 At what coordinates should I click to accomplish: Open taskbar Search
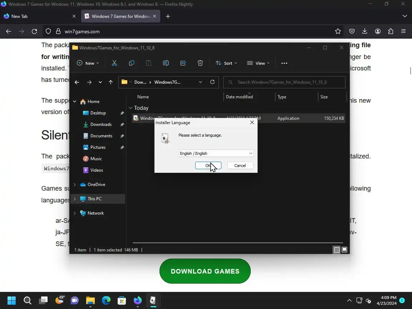click(x=27, y=300)
